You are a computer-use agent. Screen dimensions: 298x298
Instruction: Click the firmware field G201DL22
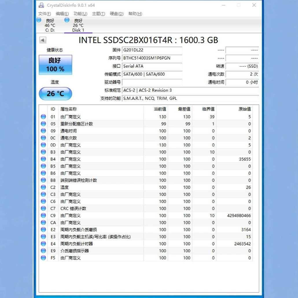152,50
